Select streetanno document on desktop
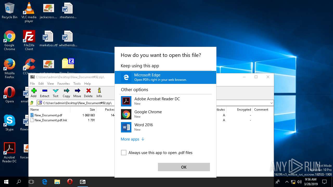333x187 pixels. click(x=68, y=11)
